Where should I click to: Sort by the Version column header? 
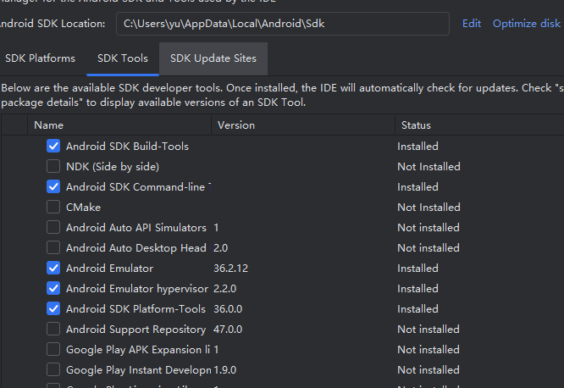click(x=236, y=125)
